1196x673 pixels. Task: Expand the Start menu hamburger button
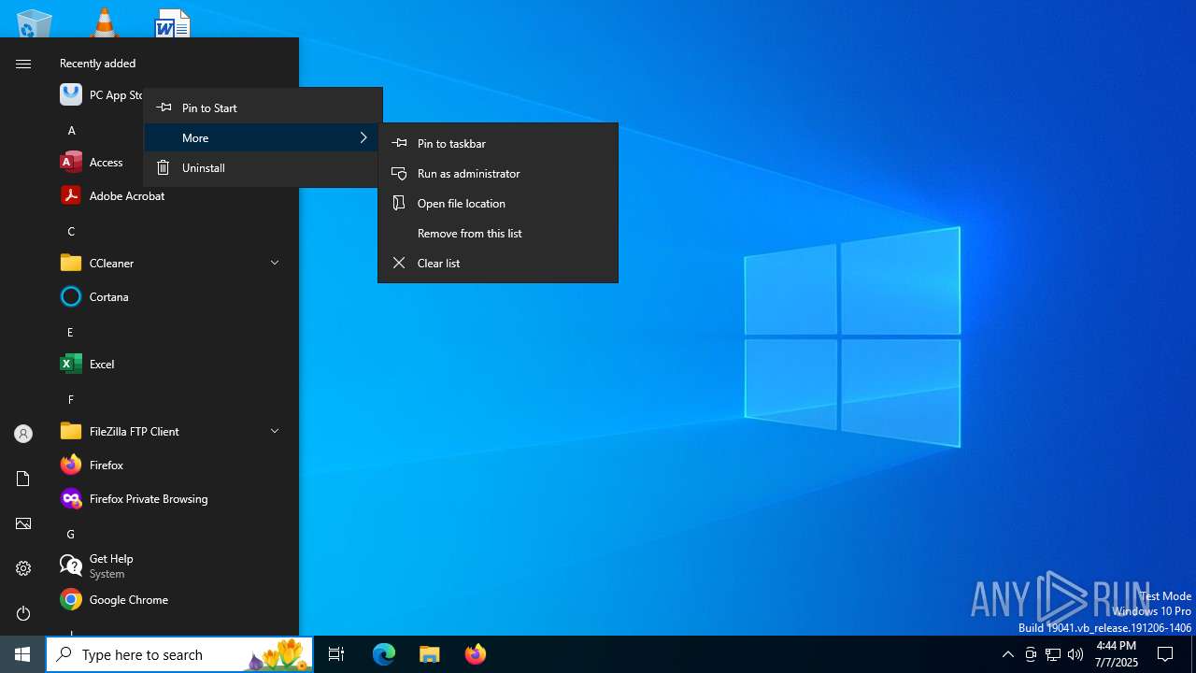coord(23,64)
